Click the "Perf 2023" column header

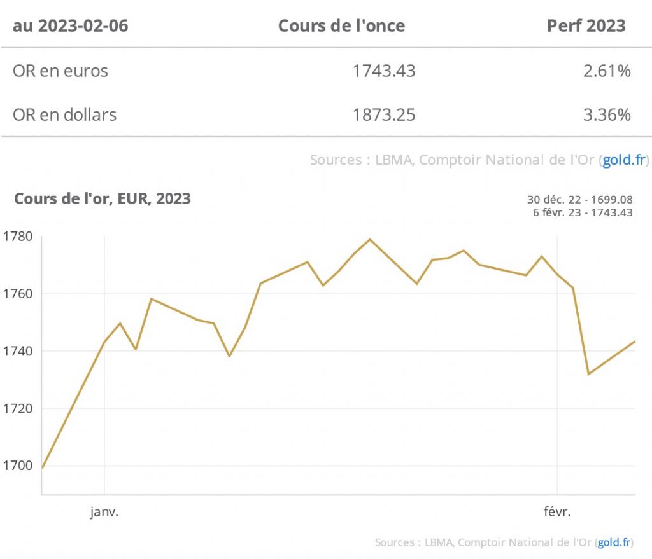(586, 26)
